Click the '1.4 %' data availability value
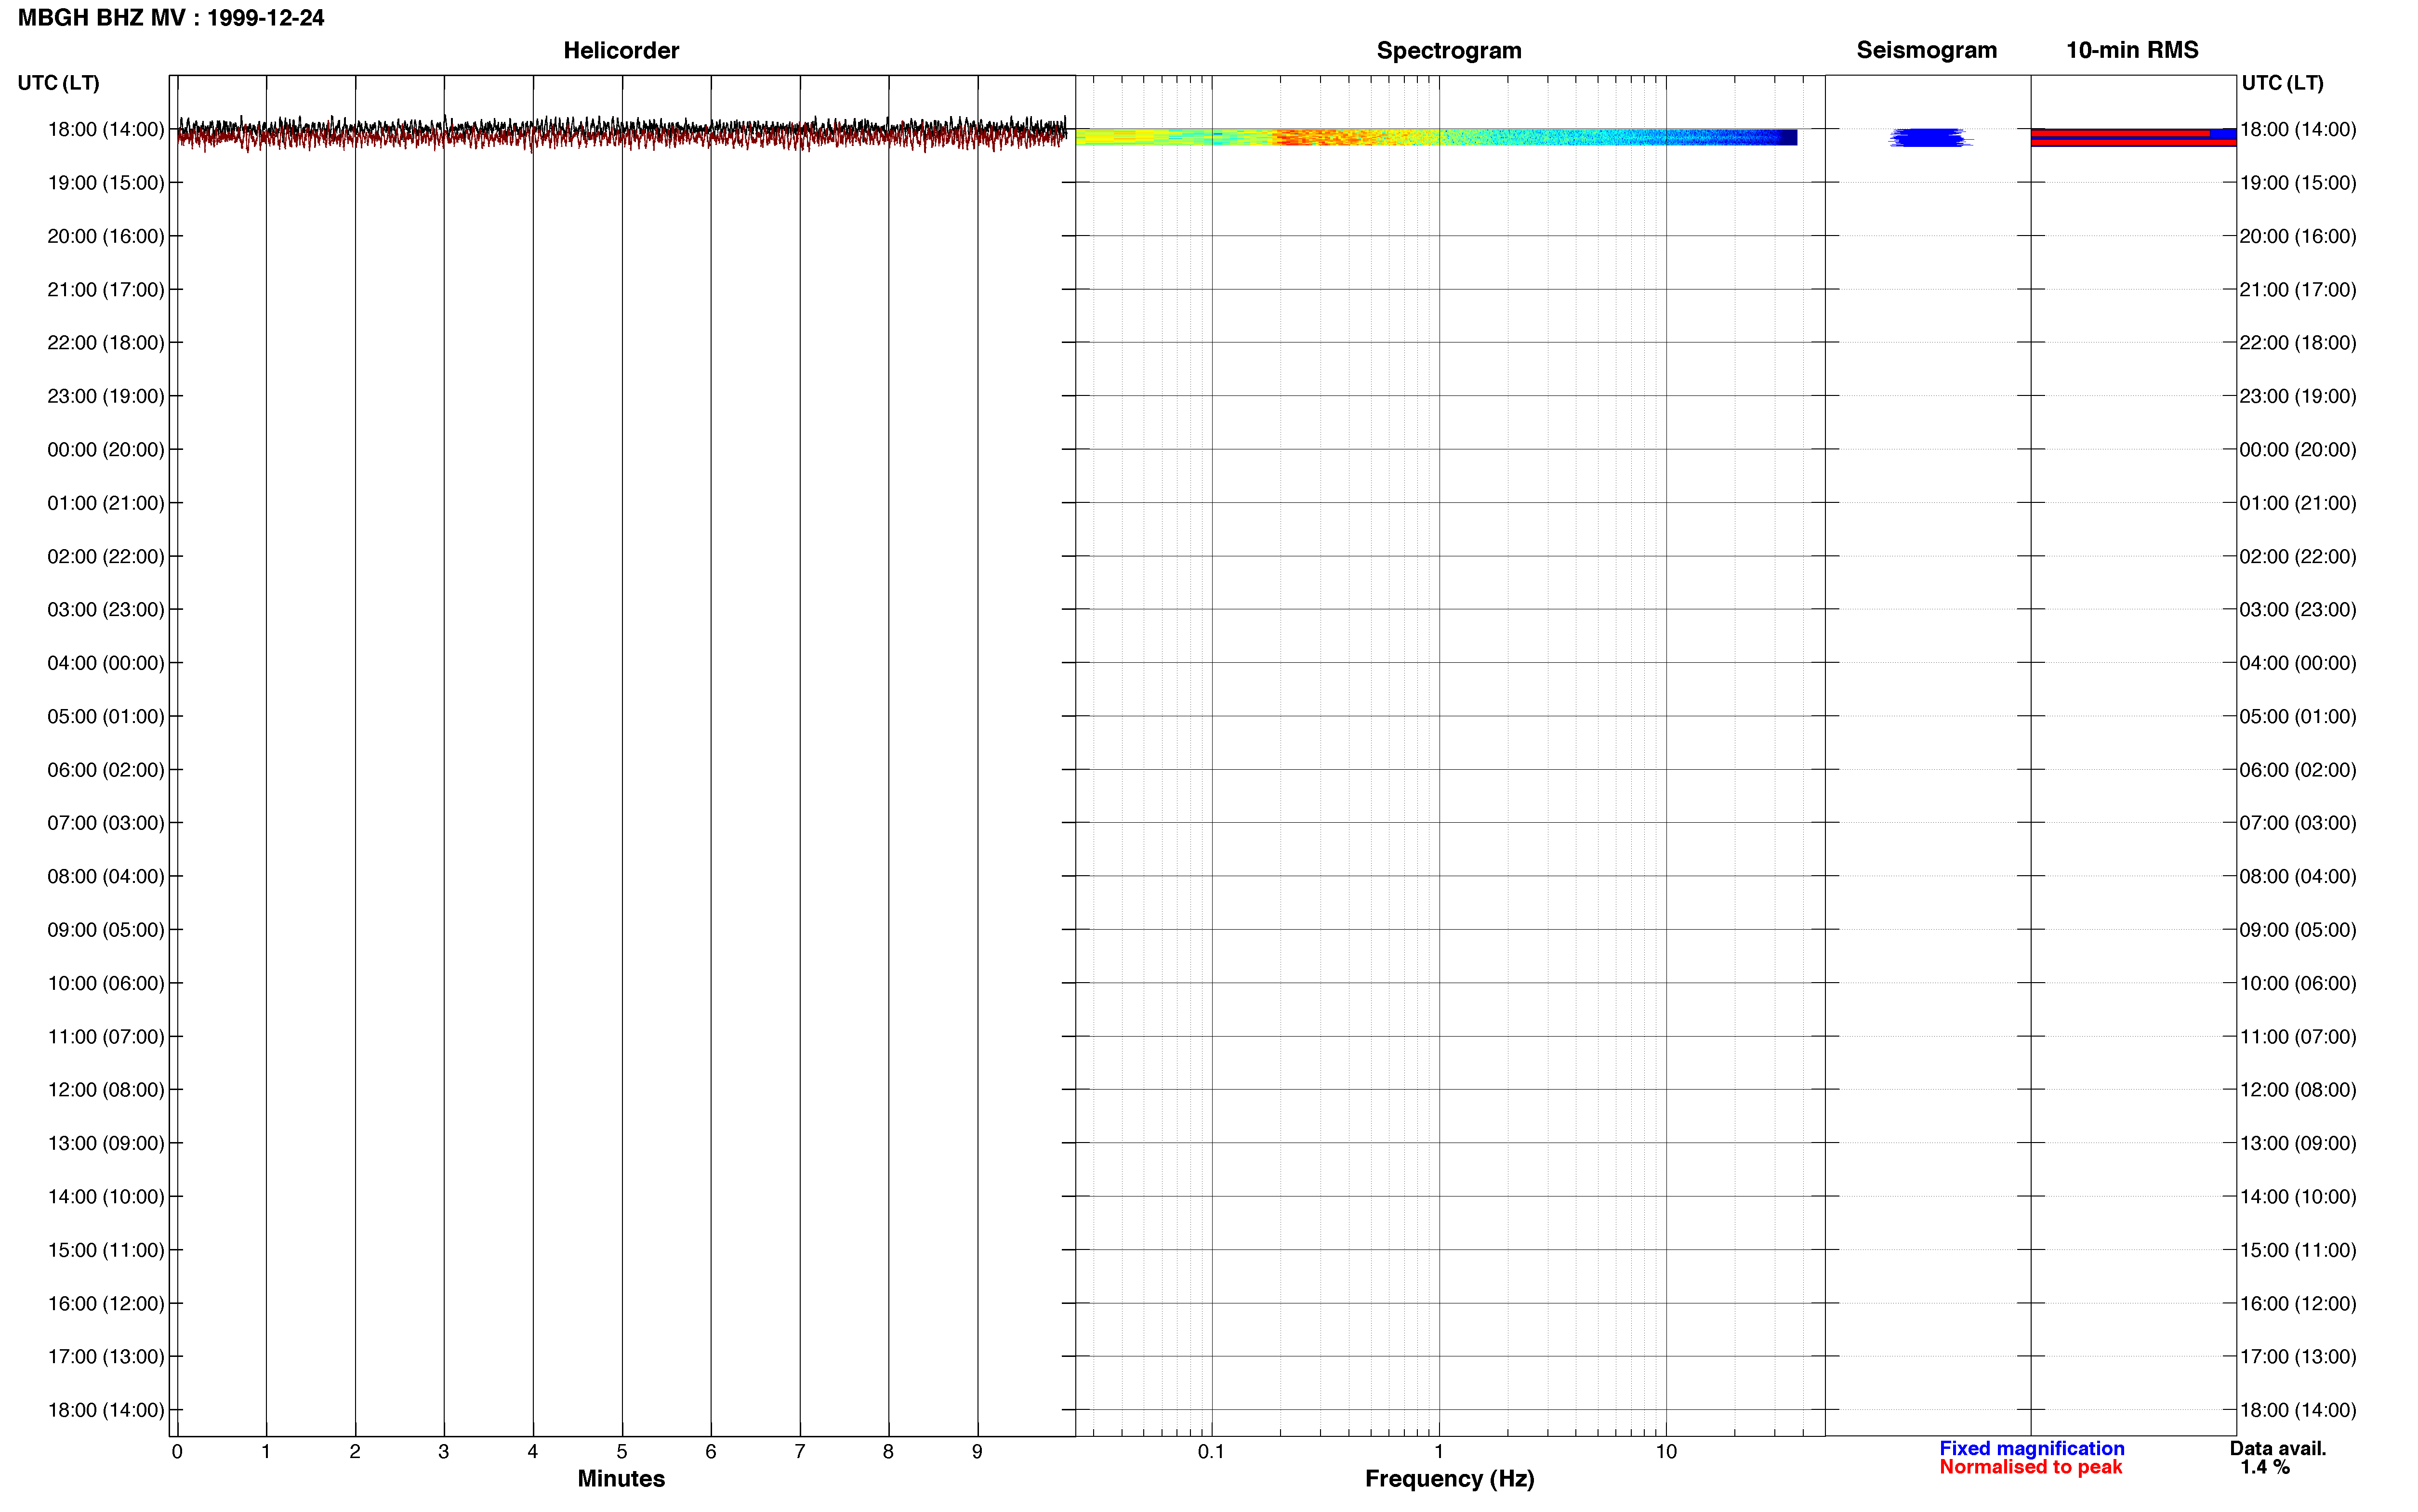The image size is (2418, 1512). pyautogui.click(x=2265, y=1467)
